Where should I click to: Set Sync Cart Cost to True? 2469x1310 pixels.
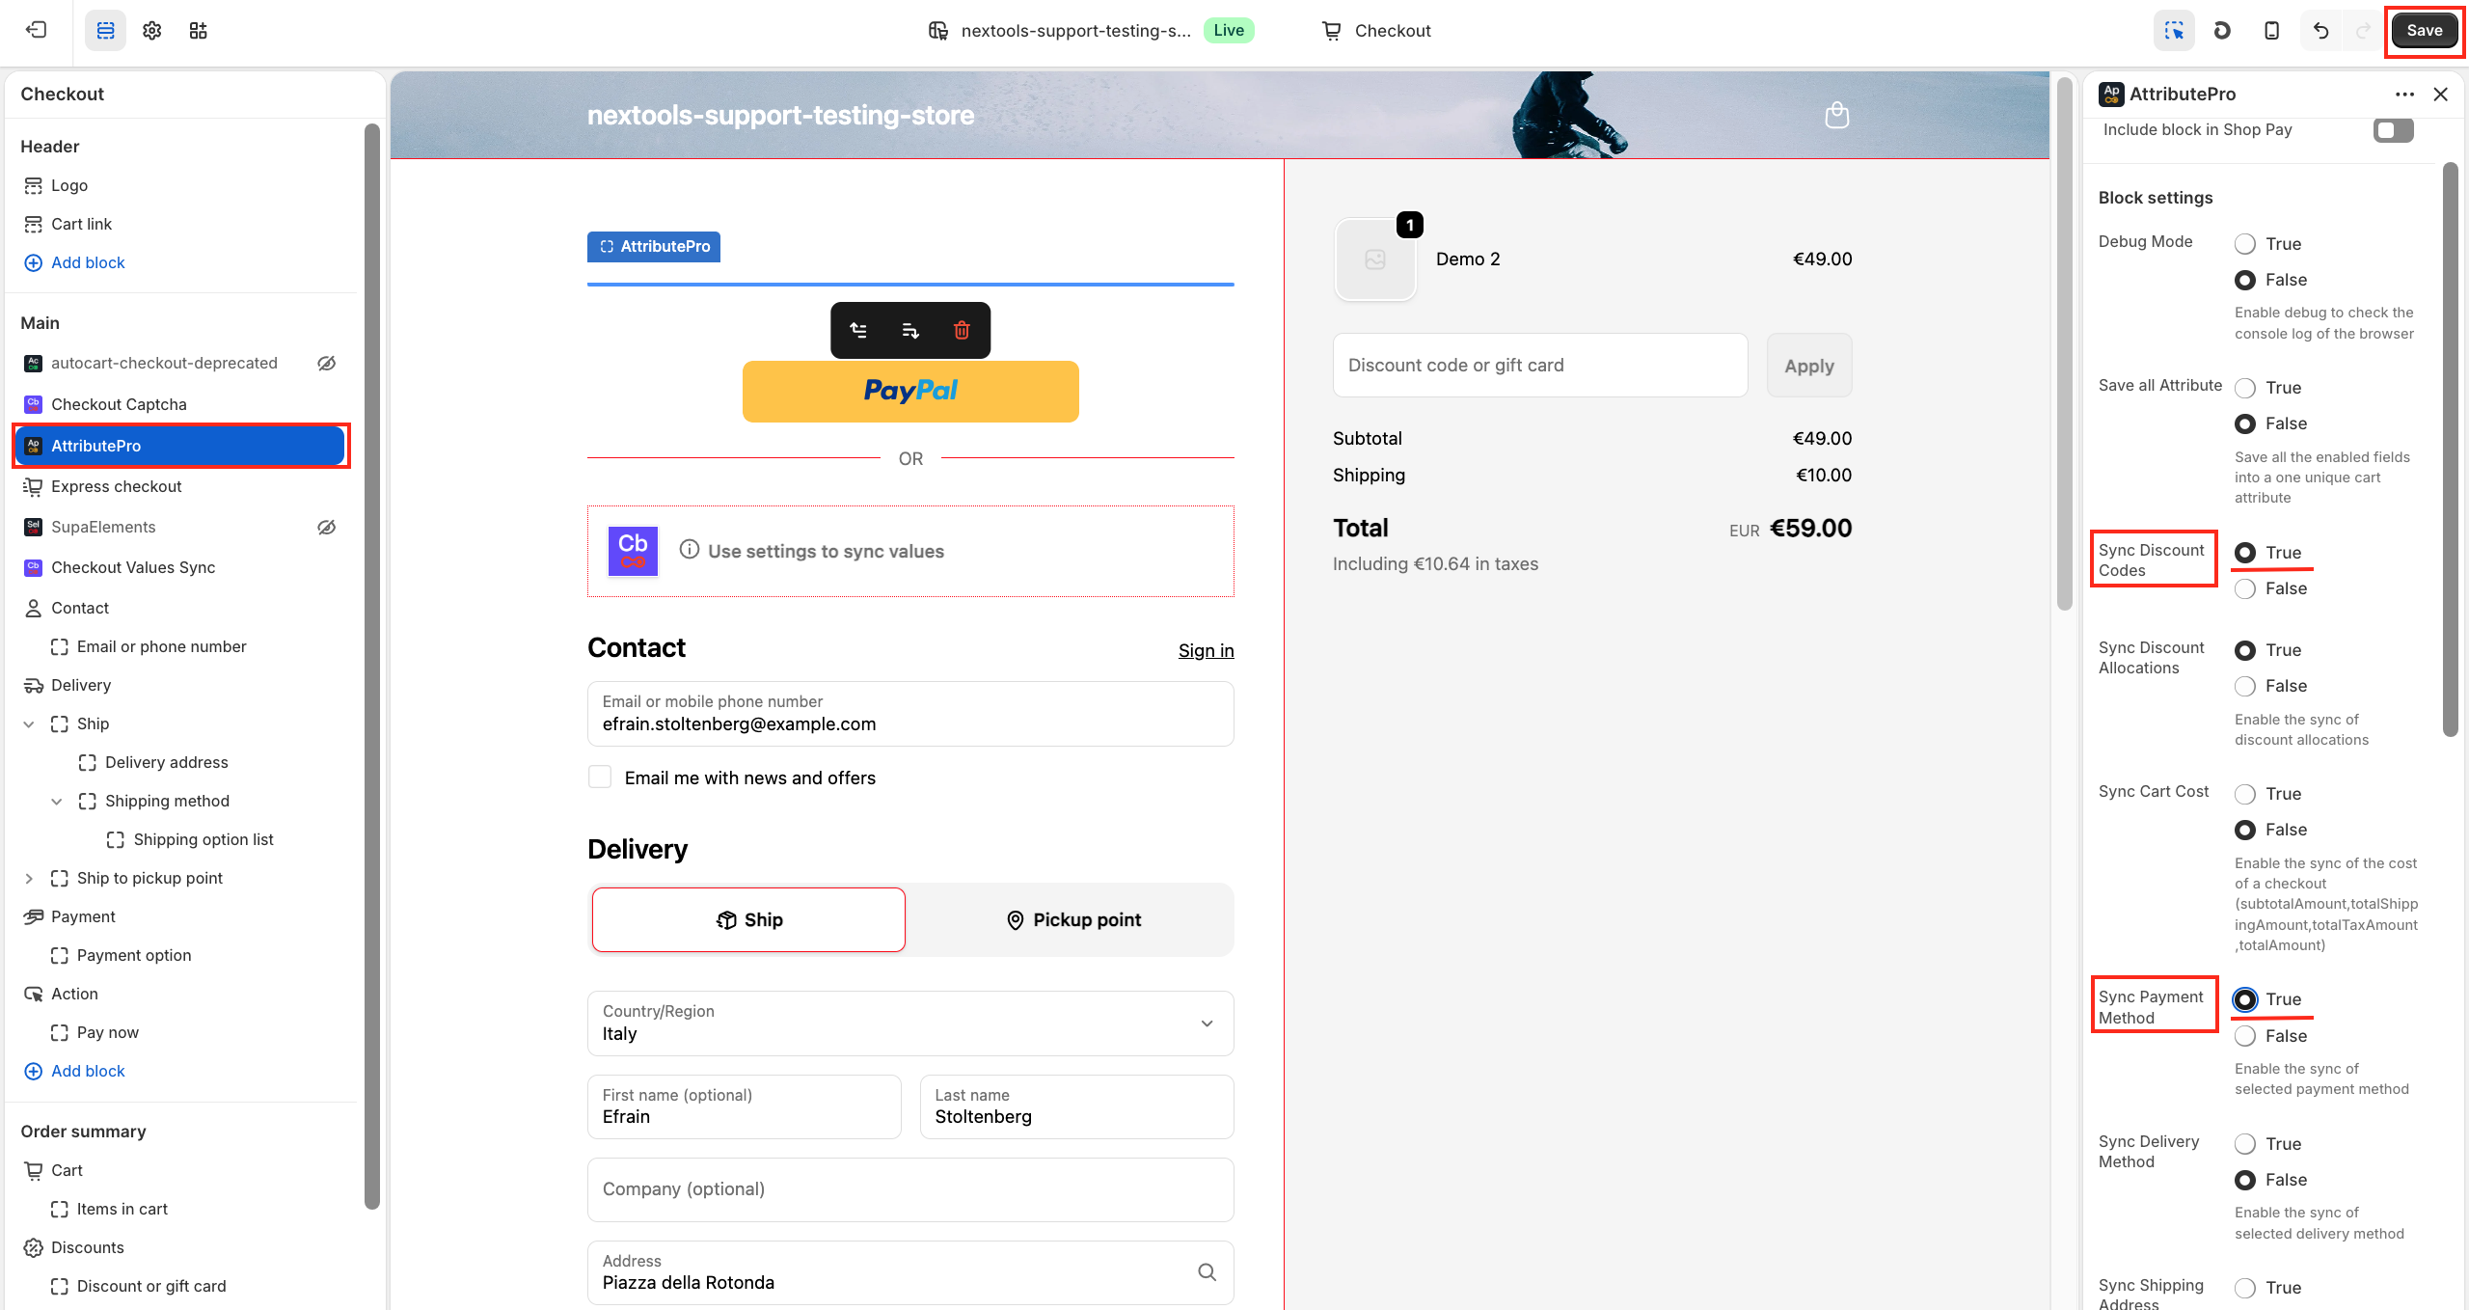[2245, 794]
